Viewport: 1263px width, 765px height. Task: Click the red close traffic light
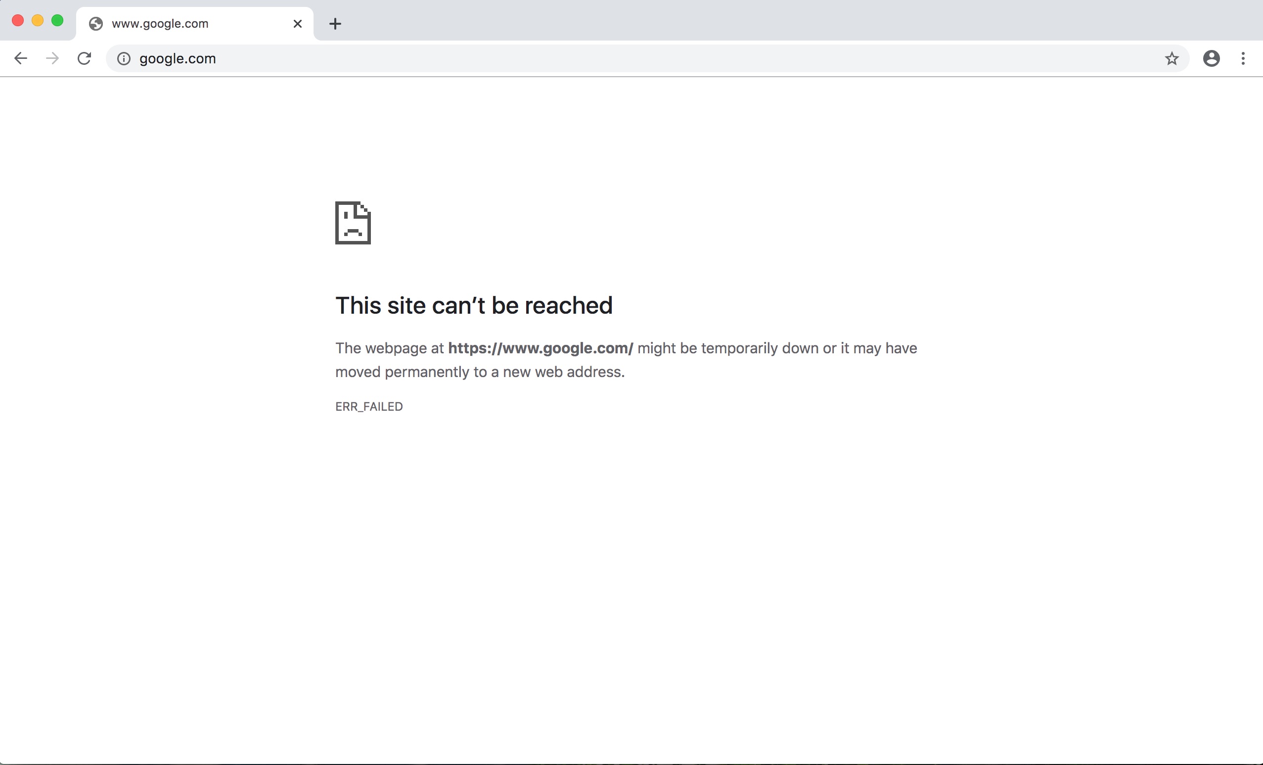pyautogui.click(x=18, y=20)
